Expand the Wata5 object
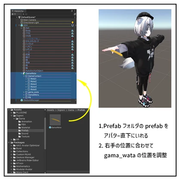 pos(26,90)
